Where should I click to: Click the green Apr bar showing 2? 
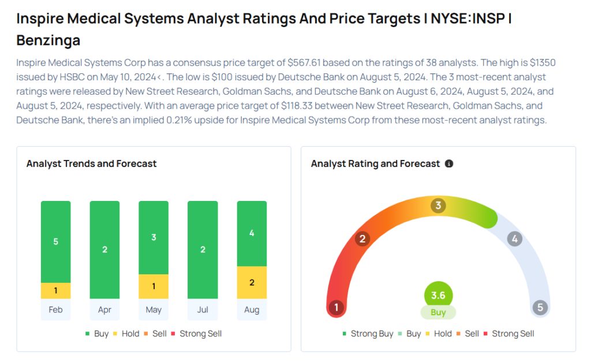(x=104, y=249)
